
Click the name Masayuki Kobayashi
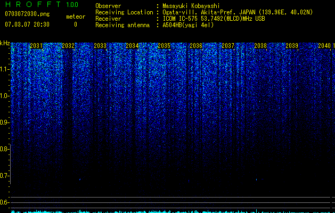tap(191, 6)
